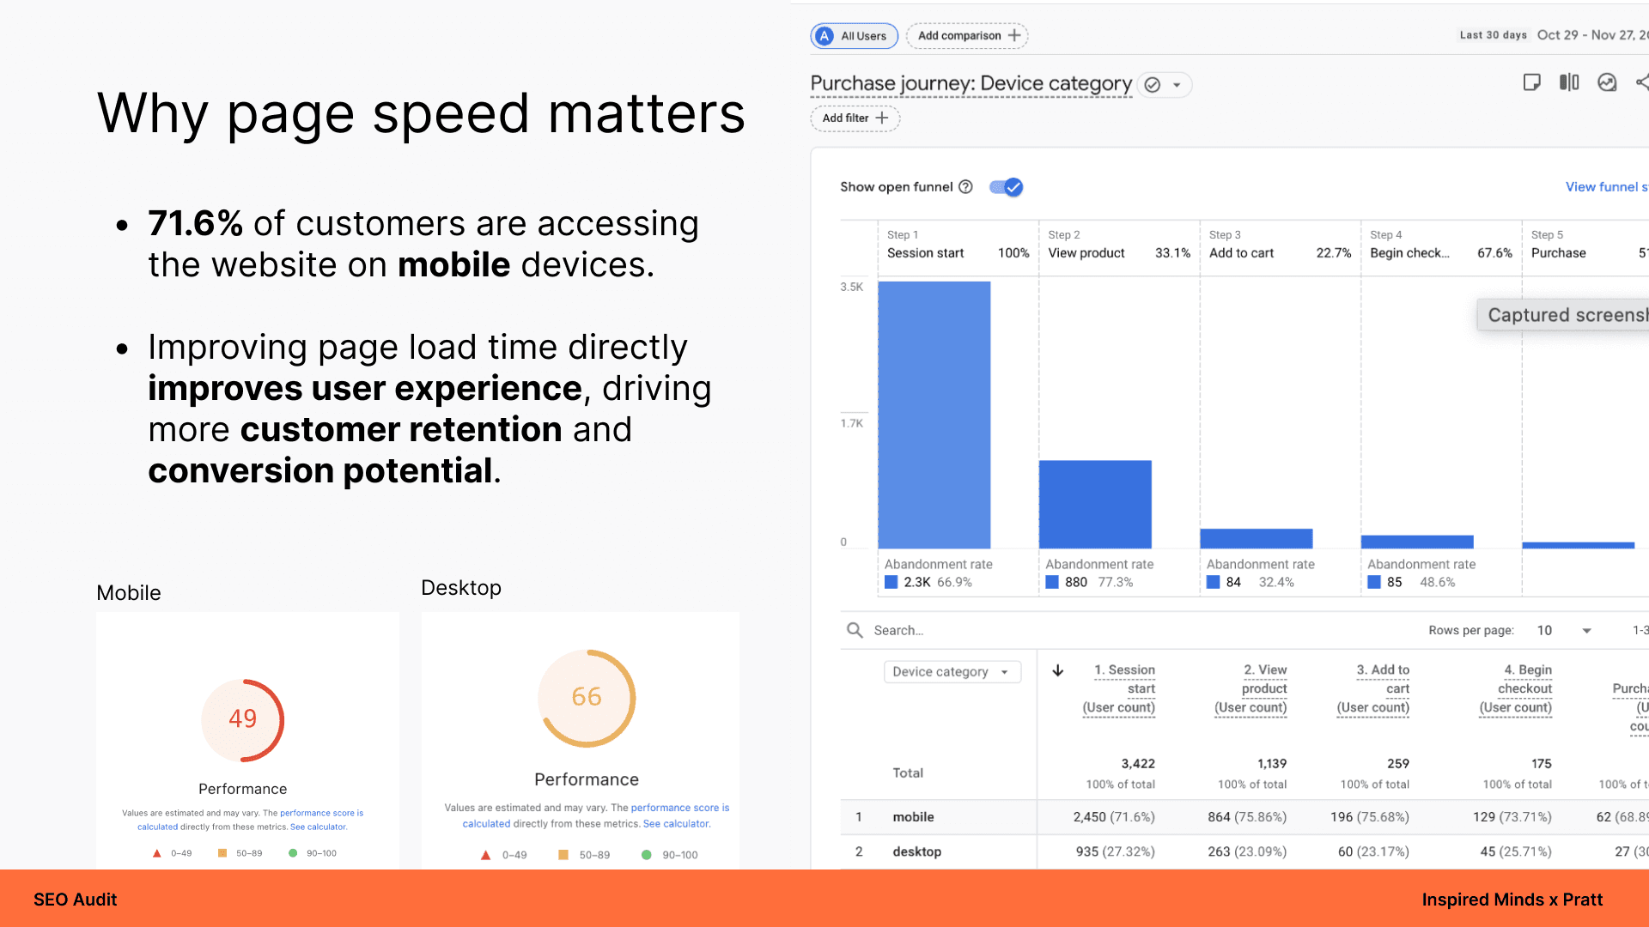Screen dimensions: 1649x927
Task: Click the sort arrow beside Session start column
Action: click(1058, 670)
